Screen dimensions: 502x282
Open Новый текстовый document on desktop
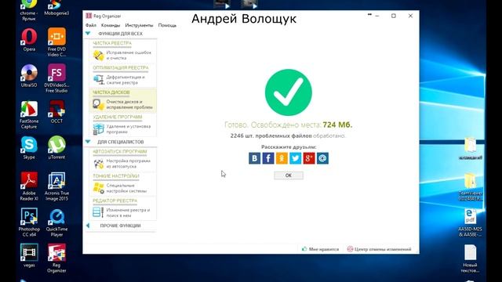pos(470,258)
